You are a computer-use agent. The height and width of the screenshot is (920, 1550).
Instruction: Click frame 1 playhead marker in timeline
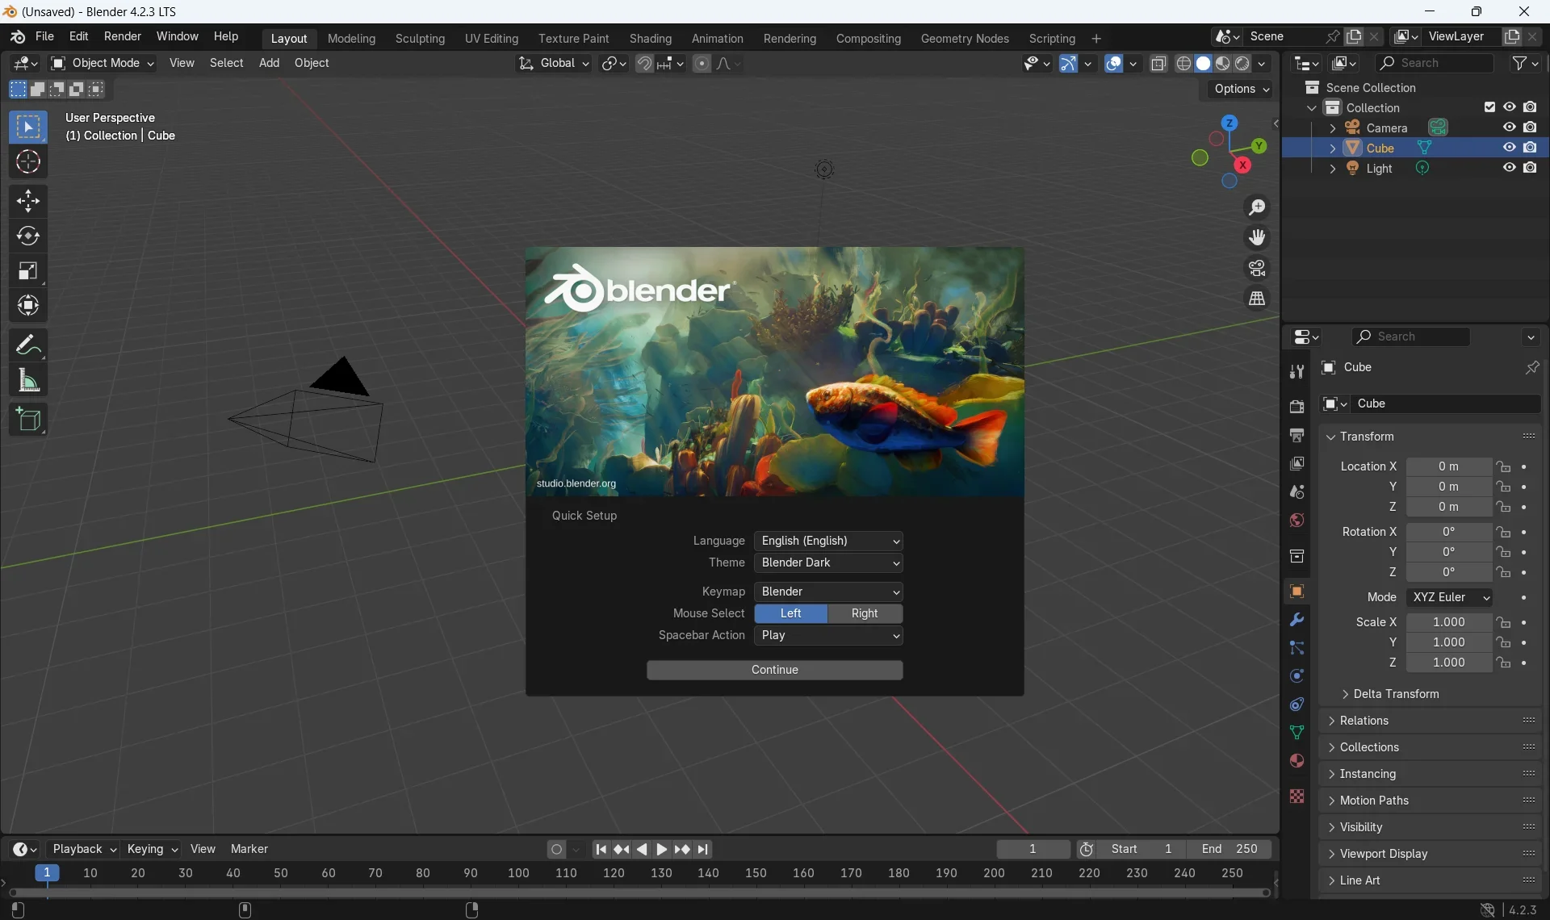[x=47, y=873]
